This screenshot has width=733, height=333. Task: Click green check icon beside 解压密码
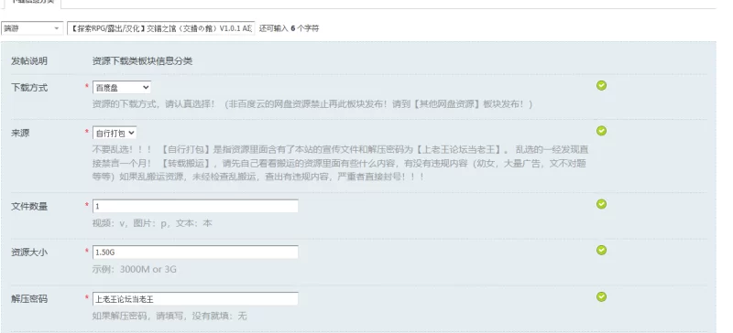[602, 296]
